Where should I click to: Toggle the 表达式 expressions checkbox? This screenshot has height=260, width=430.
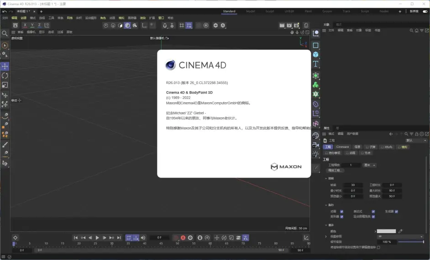[x=373, y=212]
